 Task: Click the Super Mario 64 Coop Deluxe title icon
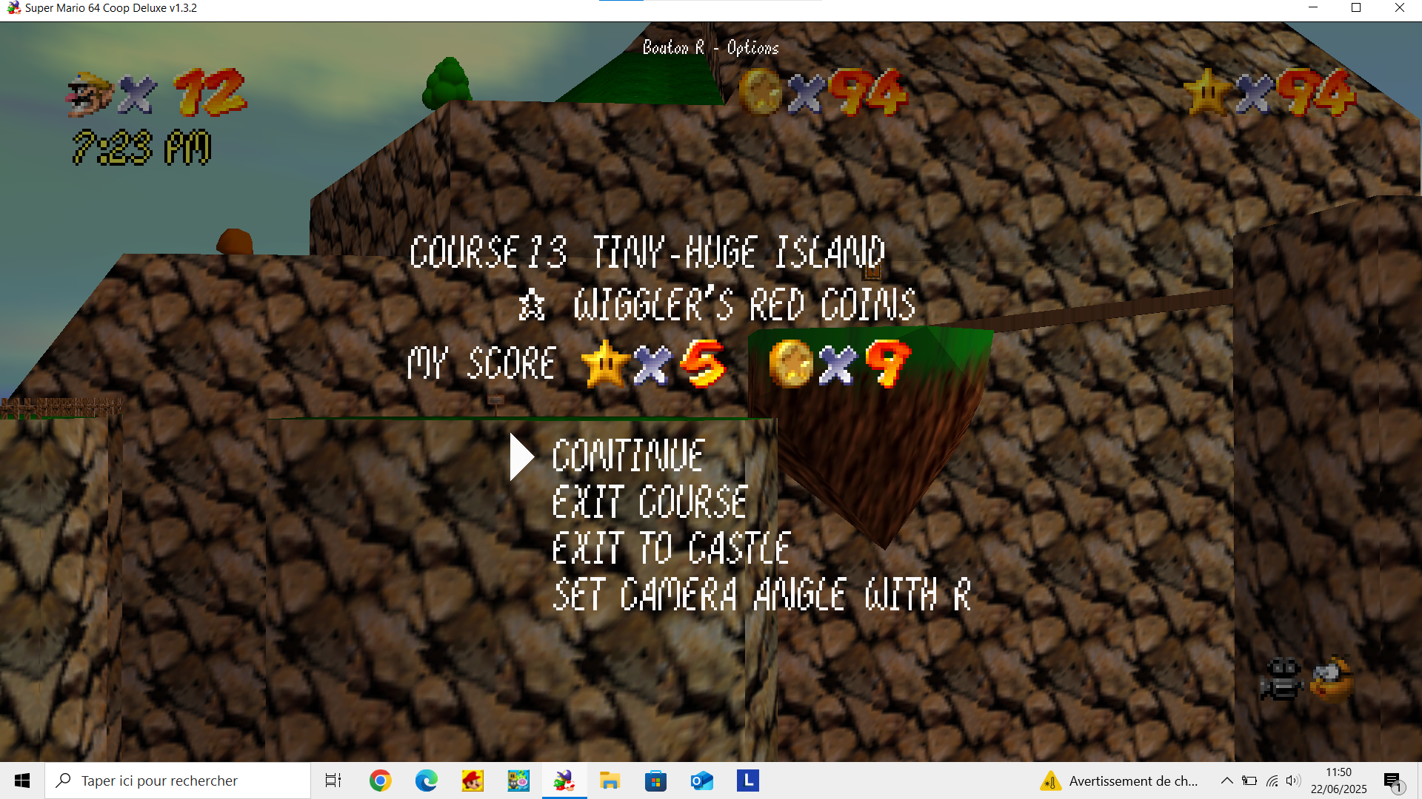13,8
